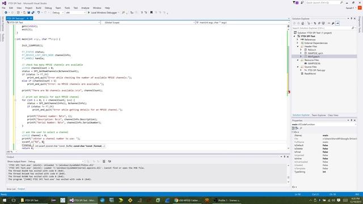
Task: Close the FTDI SPI Test.cpp editor tab
Action: click(x=31, y=18)
